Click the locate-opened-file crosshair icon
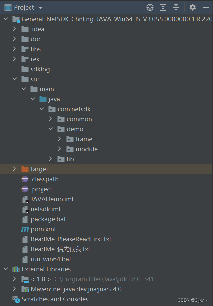Screen dimensions: 213x306 [x=150, y=7]
